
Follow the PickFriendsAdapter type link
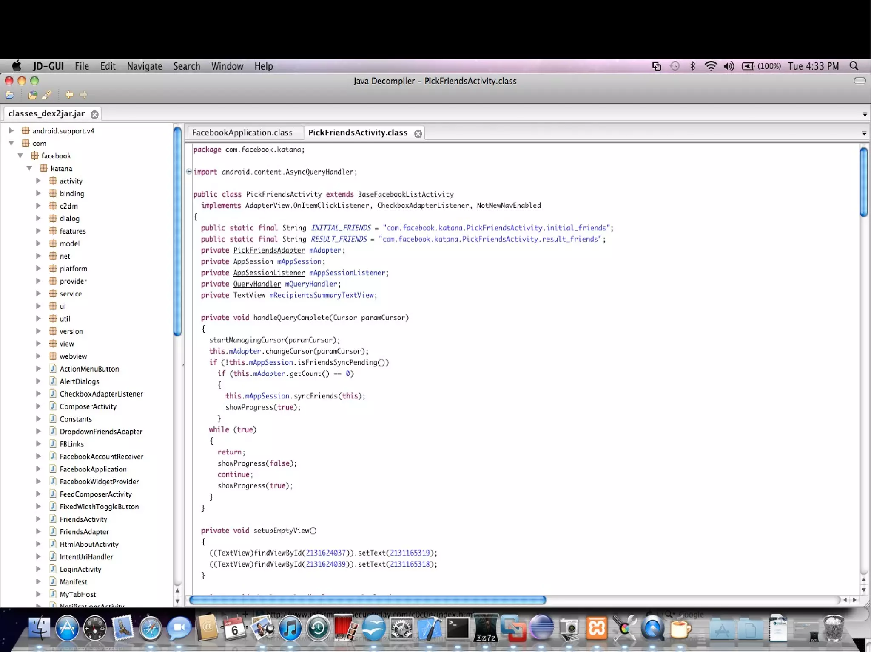tap(269, 250)
